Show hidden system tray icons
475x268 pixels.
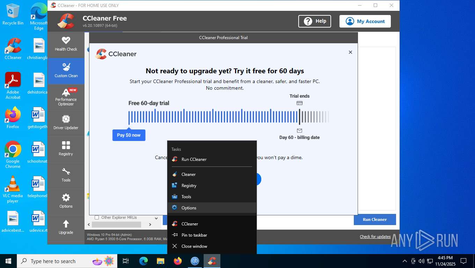coord(405,261)
